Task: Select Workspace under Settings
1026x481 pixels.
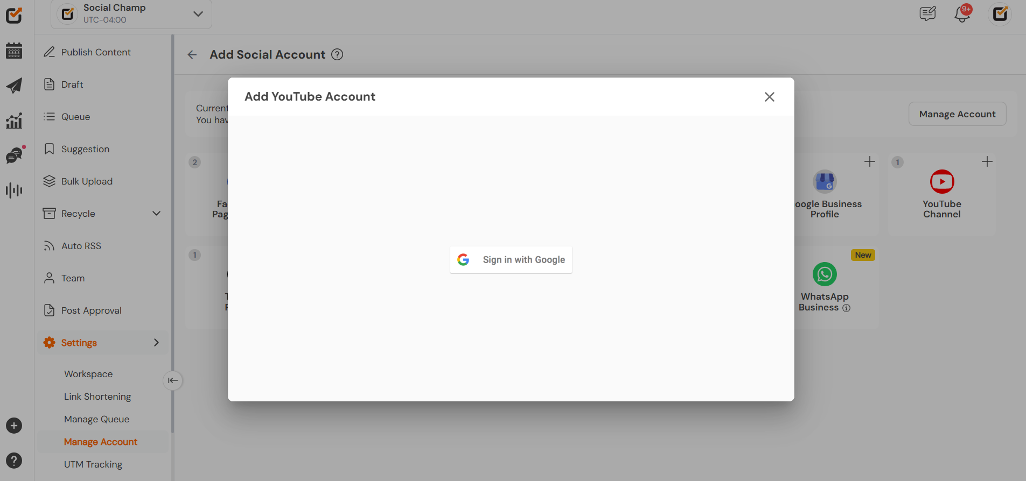Action: pos(88,374)
